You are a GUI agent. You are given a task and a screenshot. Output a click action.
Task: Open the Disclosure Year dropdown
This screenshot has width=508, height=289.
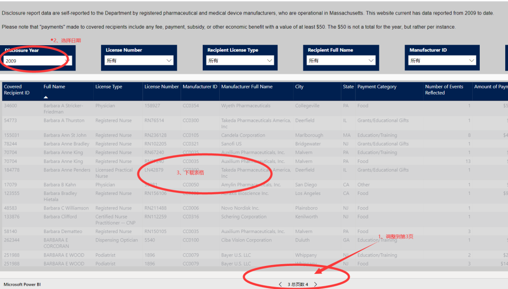coord(38,61)
